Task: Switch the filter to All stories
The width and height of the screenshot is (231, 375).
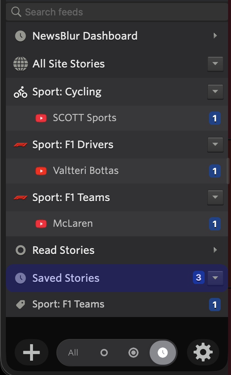Action: point(73,353)
